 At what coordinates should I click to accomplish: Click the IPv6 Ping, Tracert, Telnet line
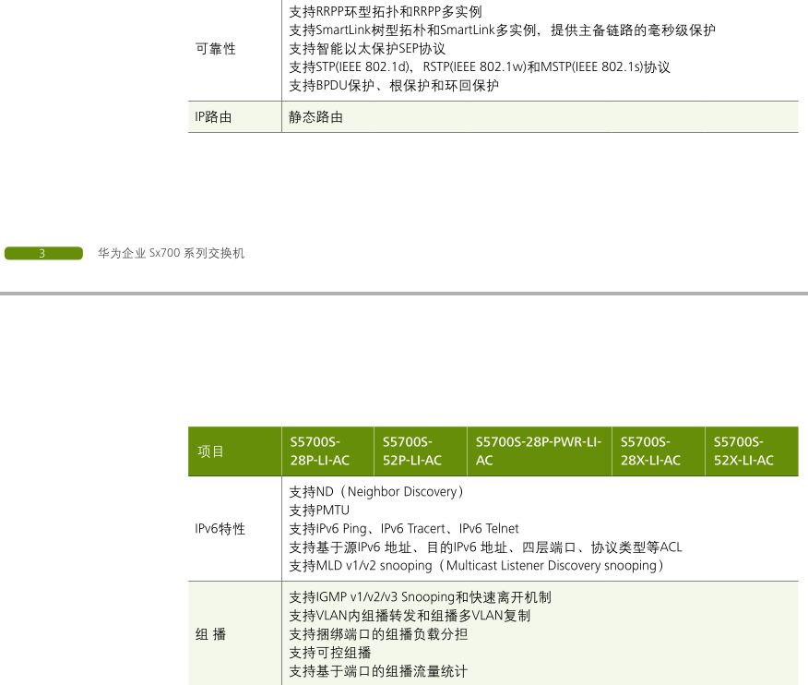pos(403,529)
